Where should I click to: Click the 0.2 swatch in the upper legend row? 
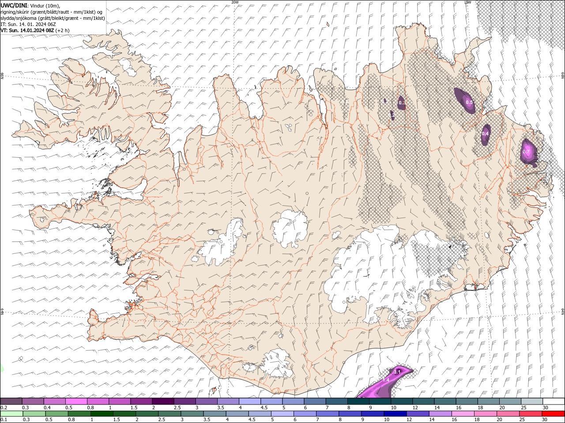point(11,401)
